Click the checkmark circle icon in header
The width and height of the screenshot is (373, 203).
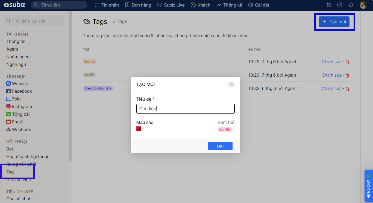click(x=340, y=5)
